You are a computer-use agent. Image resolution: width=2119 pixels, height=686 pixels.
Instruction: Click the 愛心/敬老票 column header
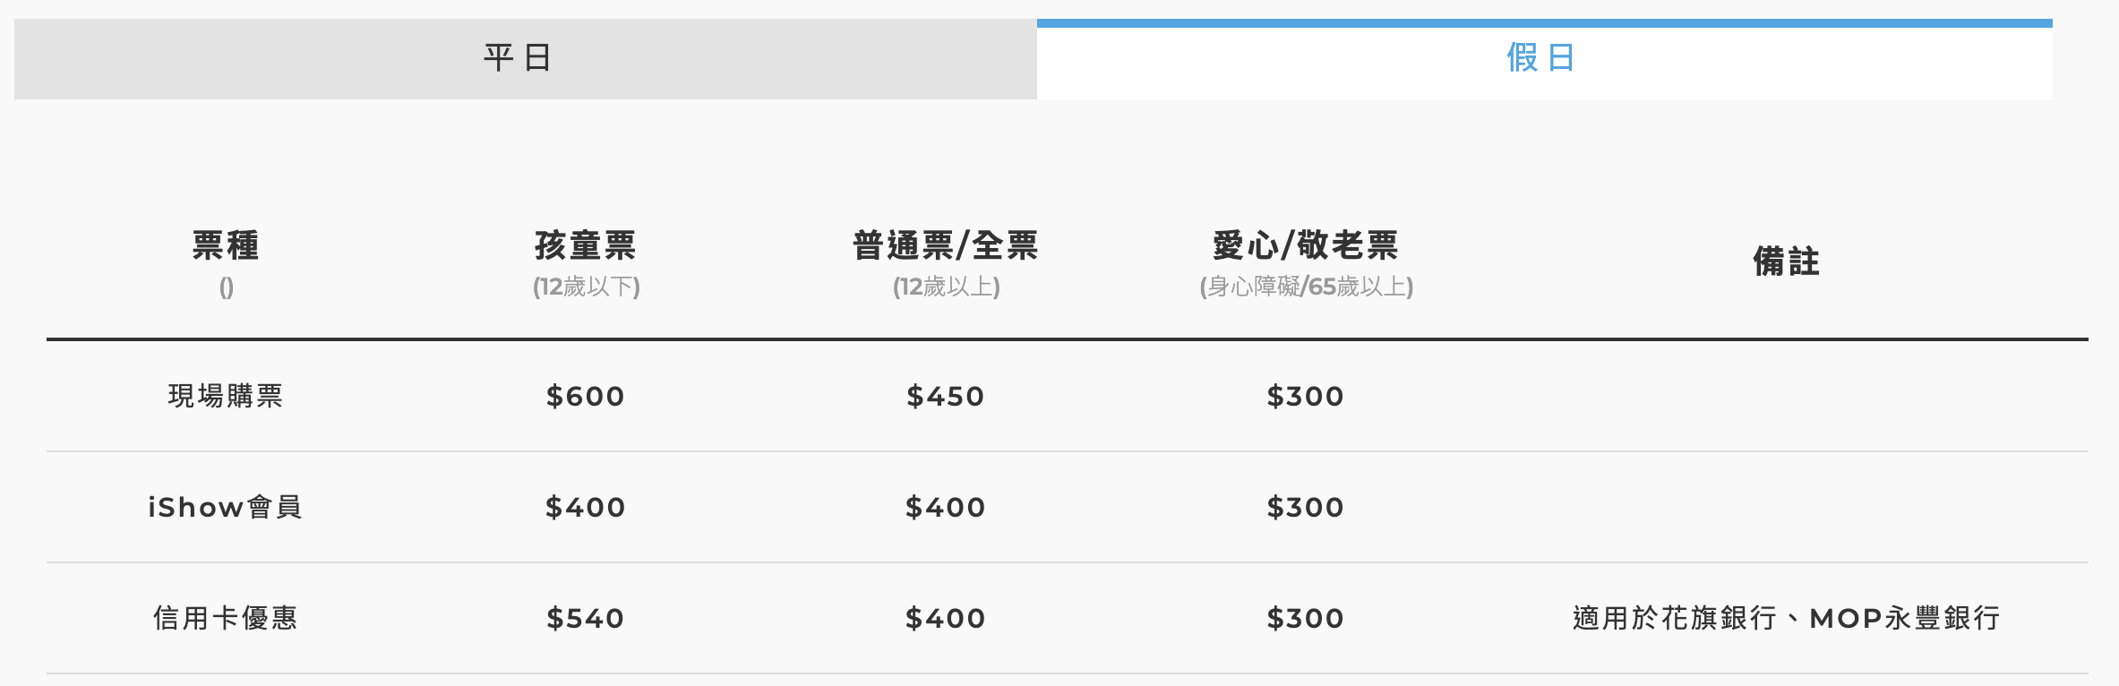[1306, 245]
